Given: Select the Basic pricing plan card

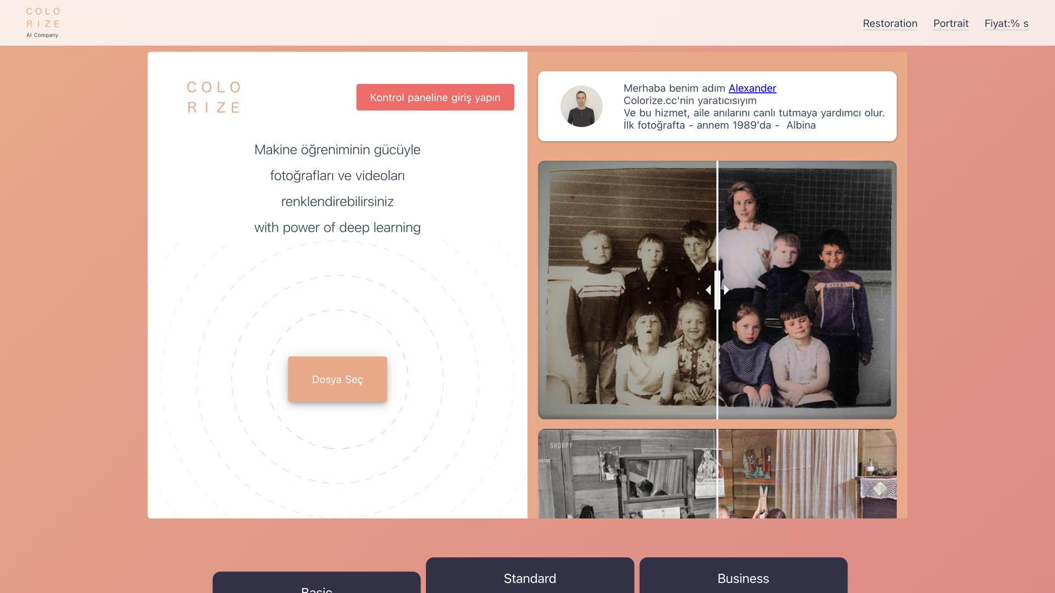Looking at the screenshot, I should click(316, 586).
